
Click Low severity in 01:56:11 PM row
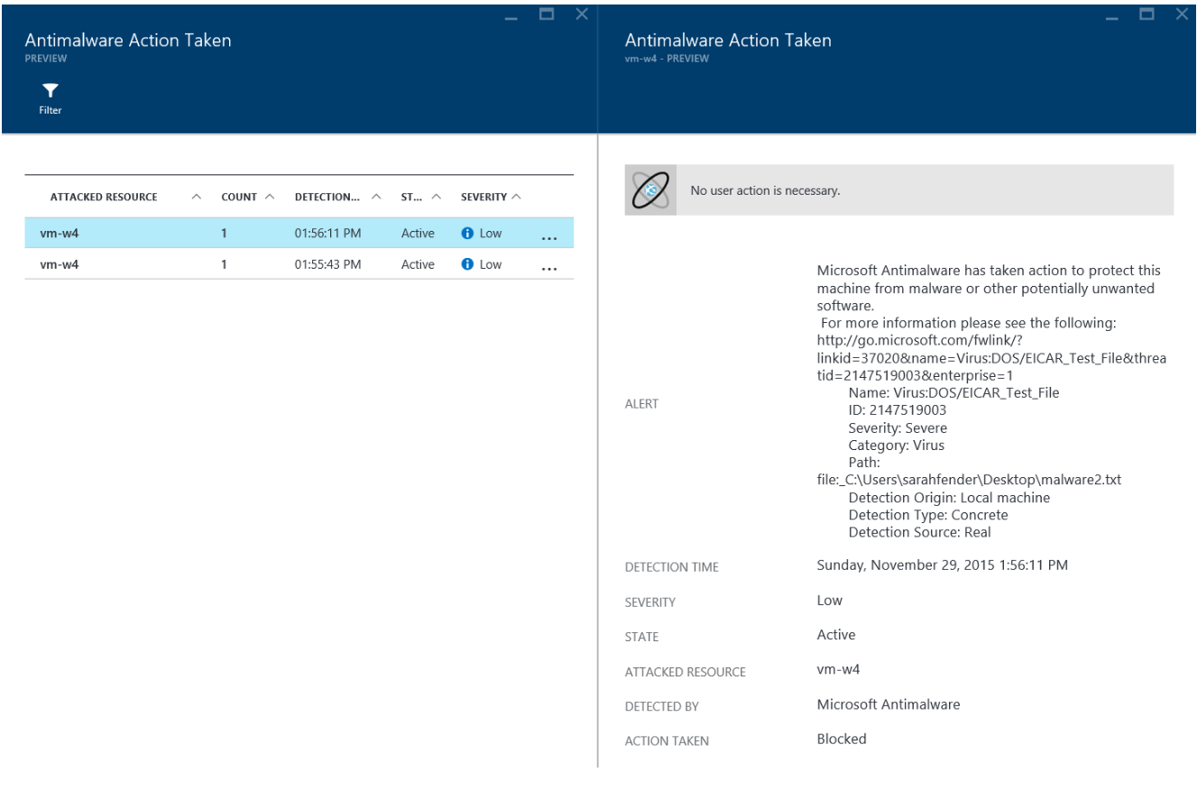(491, 233)
